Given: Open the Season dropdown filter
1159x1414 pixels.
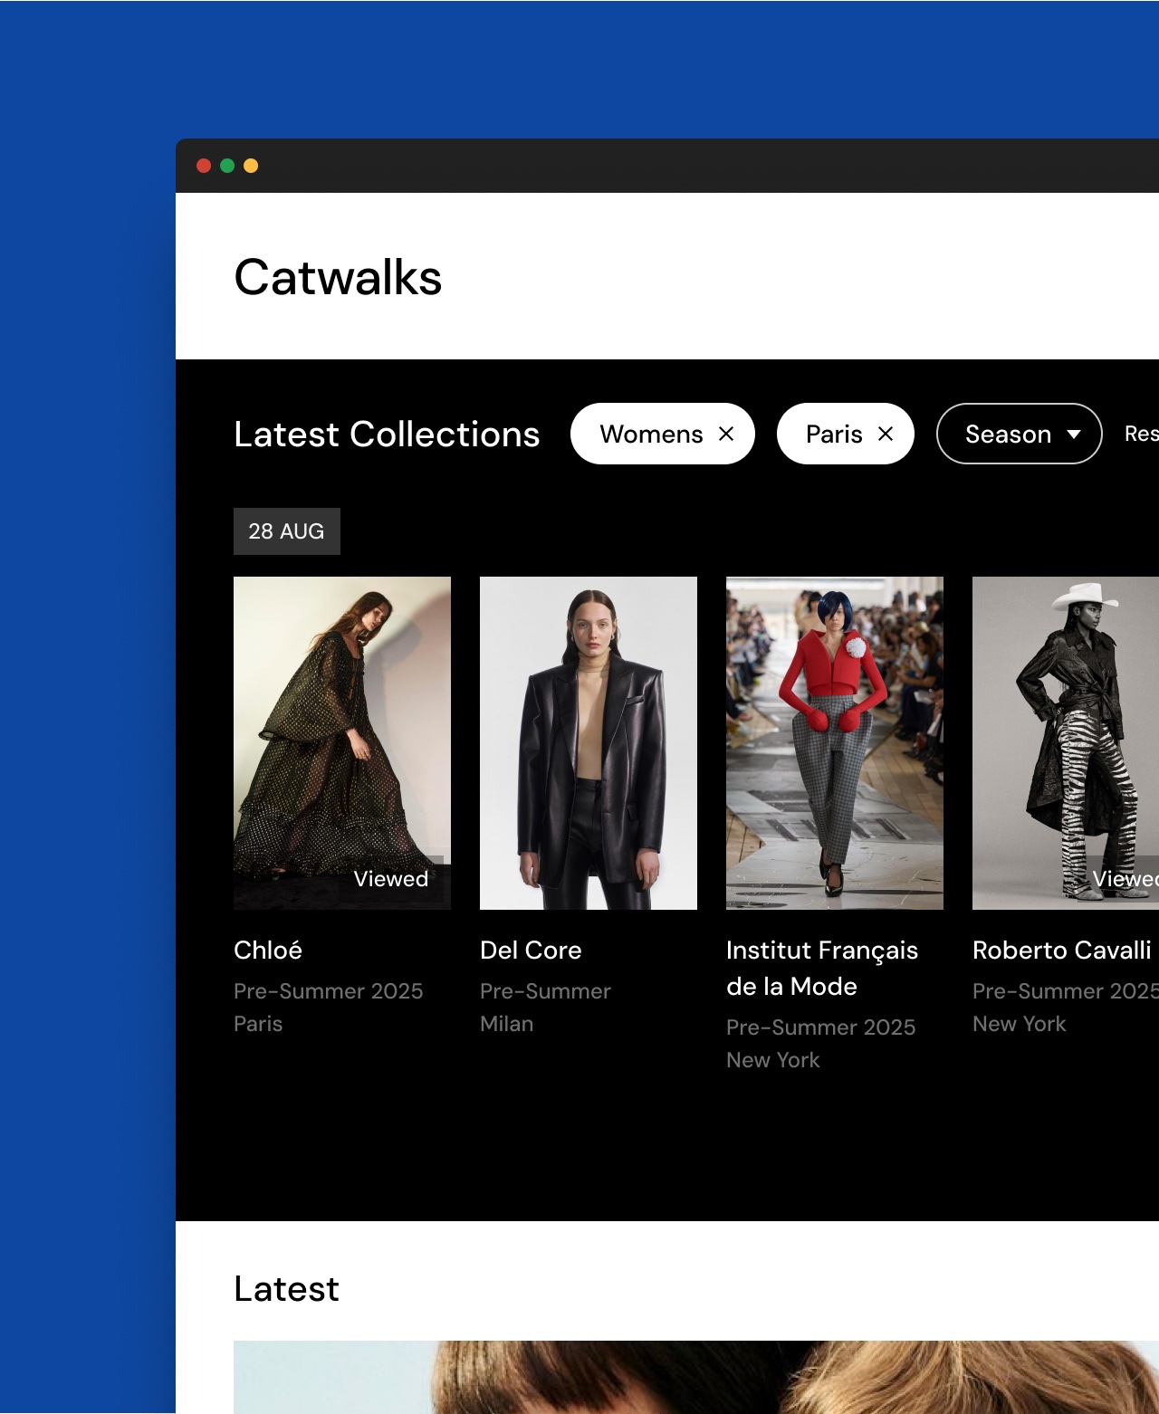Looking at the screenshot, I should tap(1019, 434).
